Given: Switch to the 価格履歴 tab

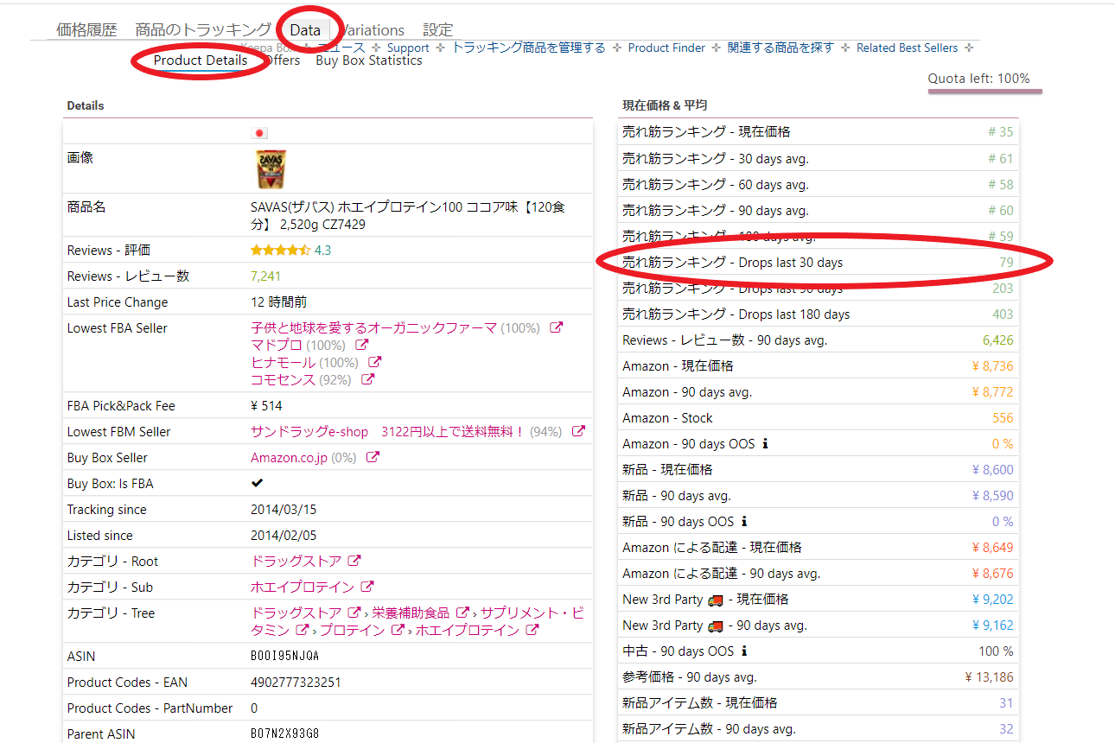Looking at the screenshot, I should pyautogui.click(x=86, y=30).
